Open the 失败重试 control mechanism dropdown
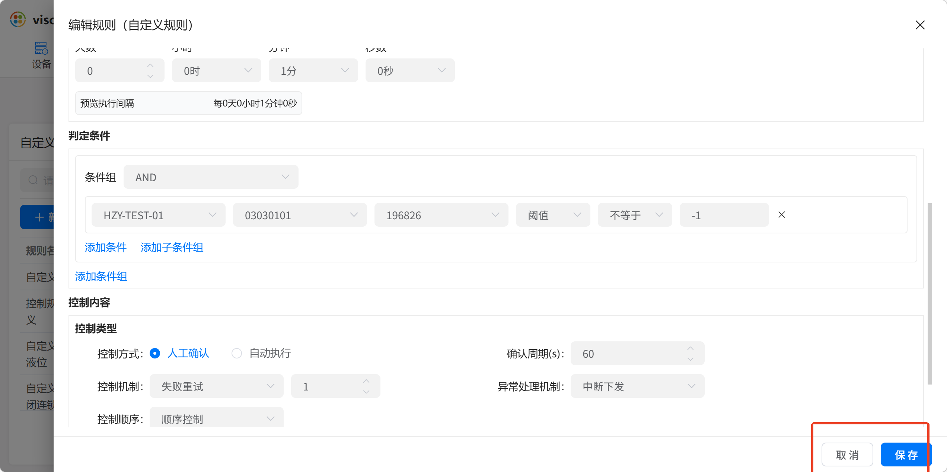This screenshot has height=472, width=947. click(217, 386)
